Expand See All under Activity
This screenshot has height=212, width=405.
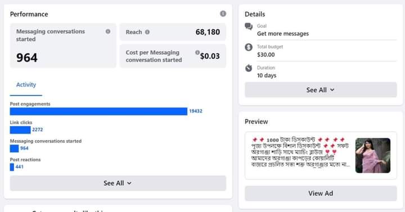point(118,183)
